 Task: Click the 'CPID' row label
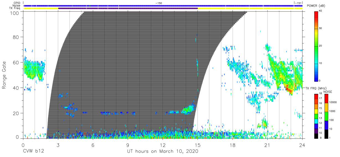[17, 3]
